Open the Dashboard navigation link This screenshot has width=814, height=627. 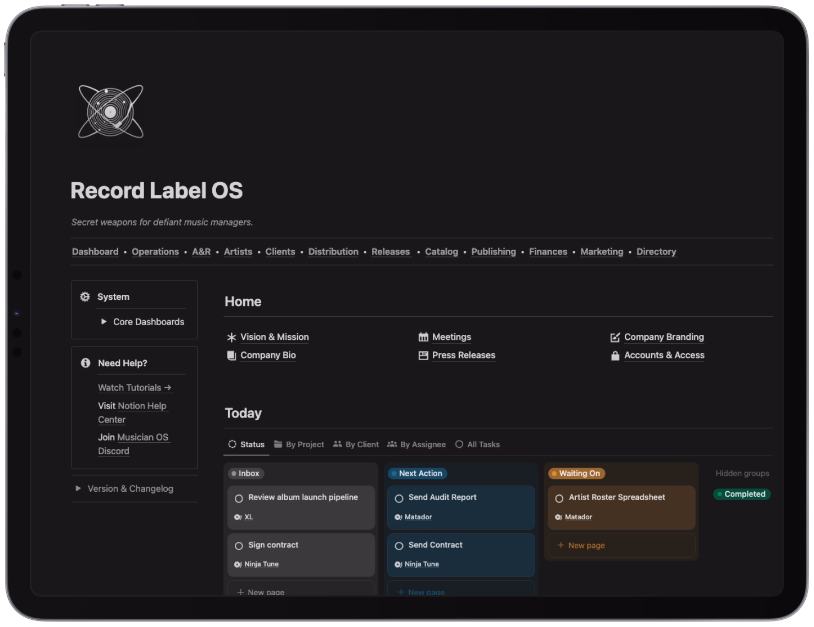click(x=95, y=251)
